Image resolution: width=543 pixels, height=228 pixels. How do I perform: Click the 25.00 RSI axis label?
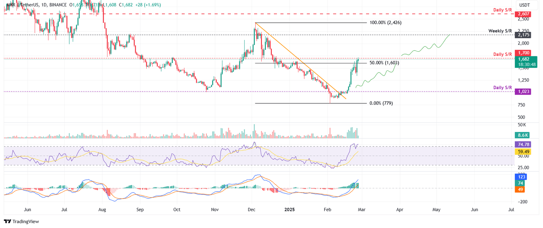(524, 167)
